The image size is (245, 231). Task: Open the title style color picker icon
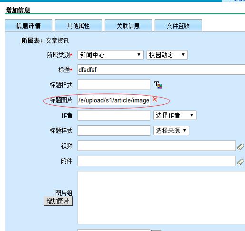158,85
